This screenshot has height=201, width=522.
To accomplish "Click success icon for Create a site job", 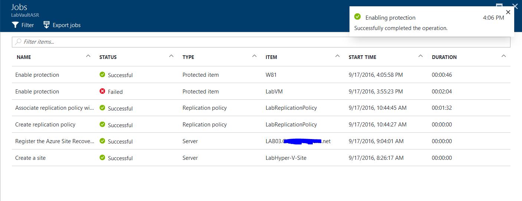I will coord(102,158).
